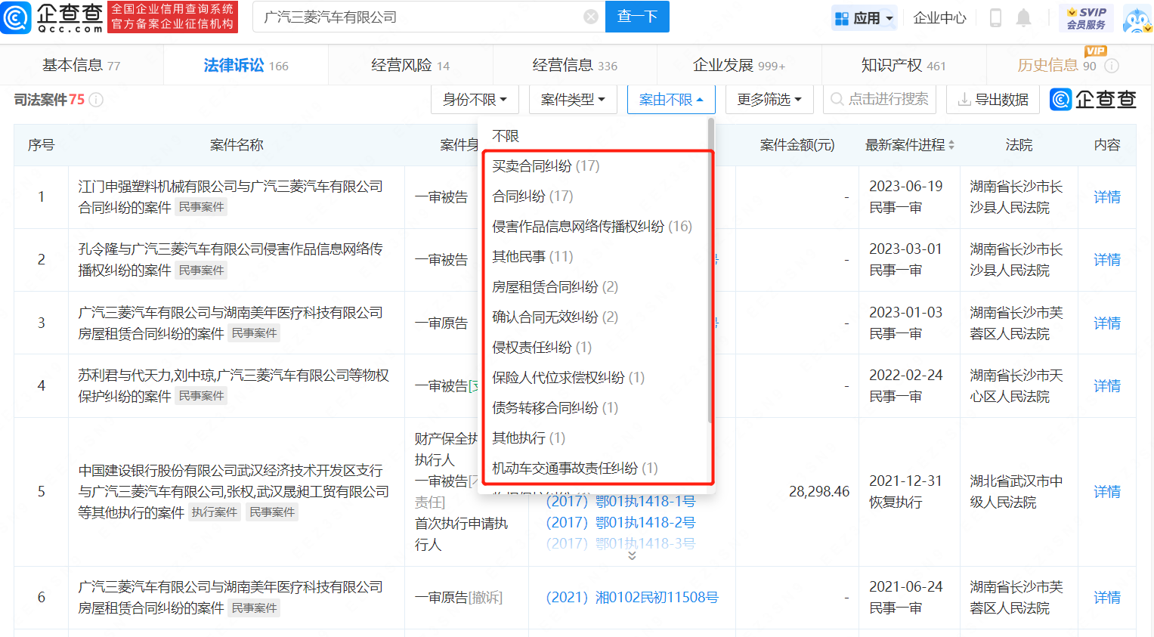
Task: Click the 法院 column header
Action: pos(1019,145)
